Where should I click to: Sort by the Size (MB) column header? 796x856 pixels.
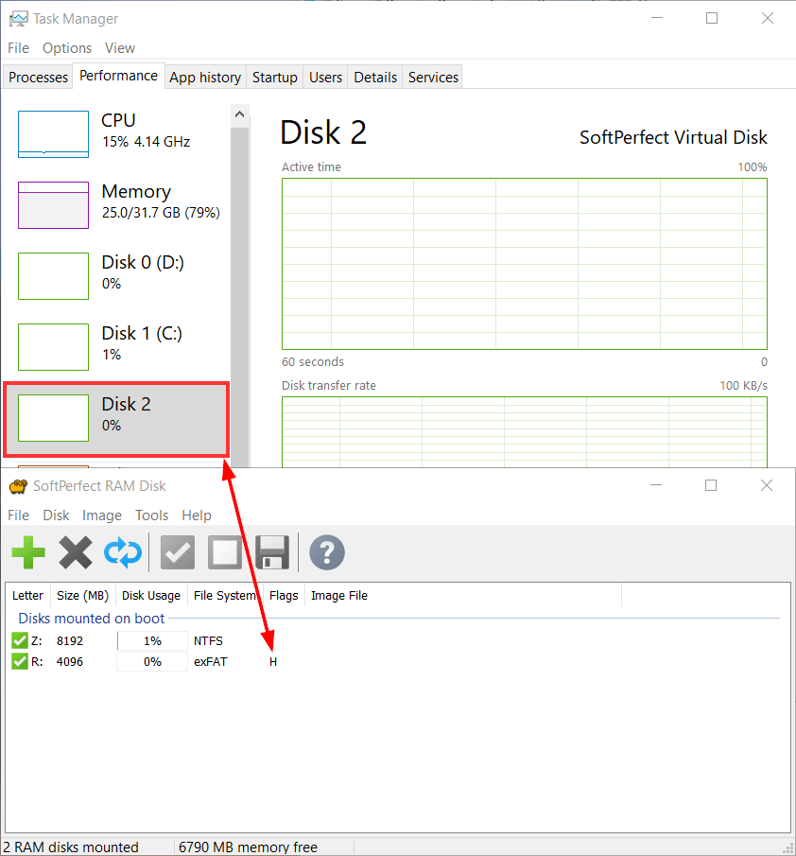coord(83,596)
